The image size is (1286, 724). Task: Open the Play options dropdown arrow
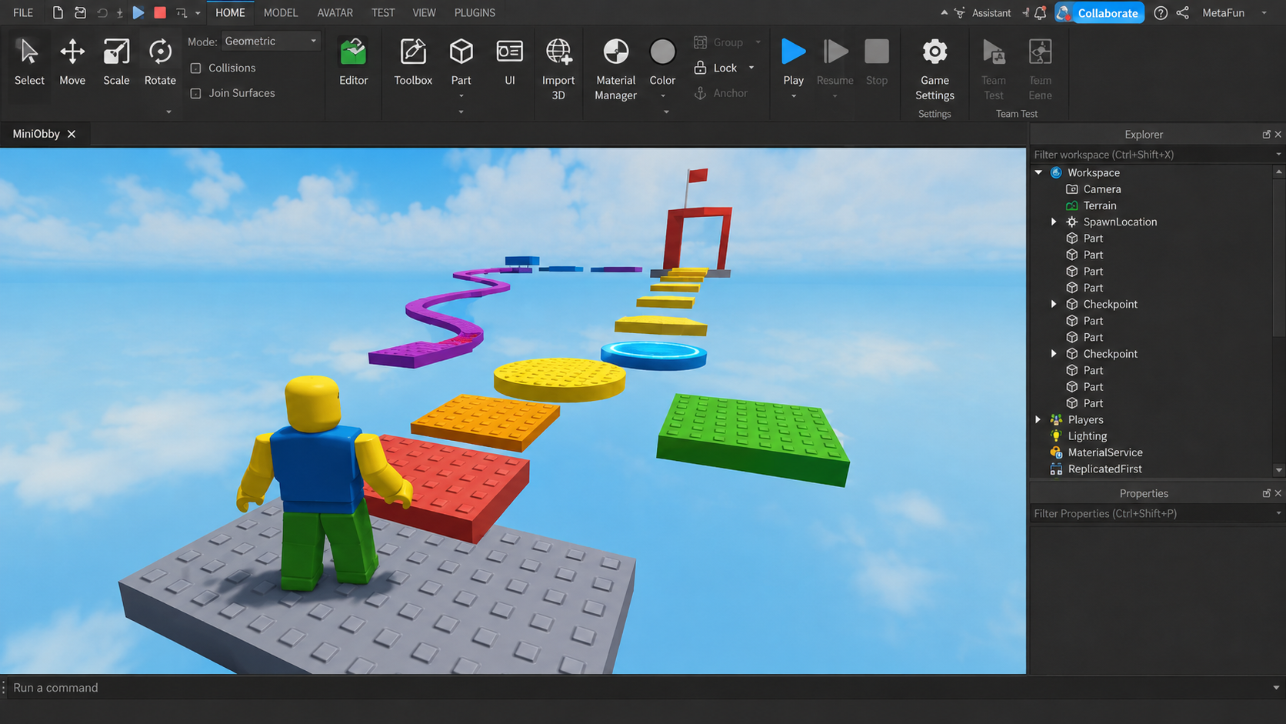click(x=794, y=96)
